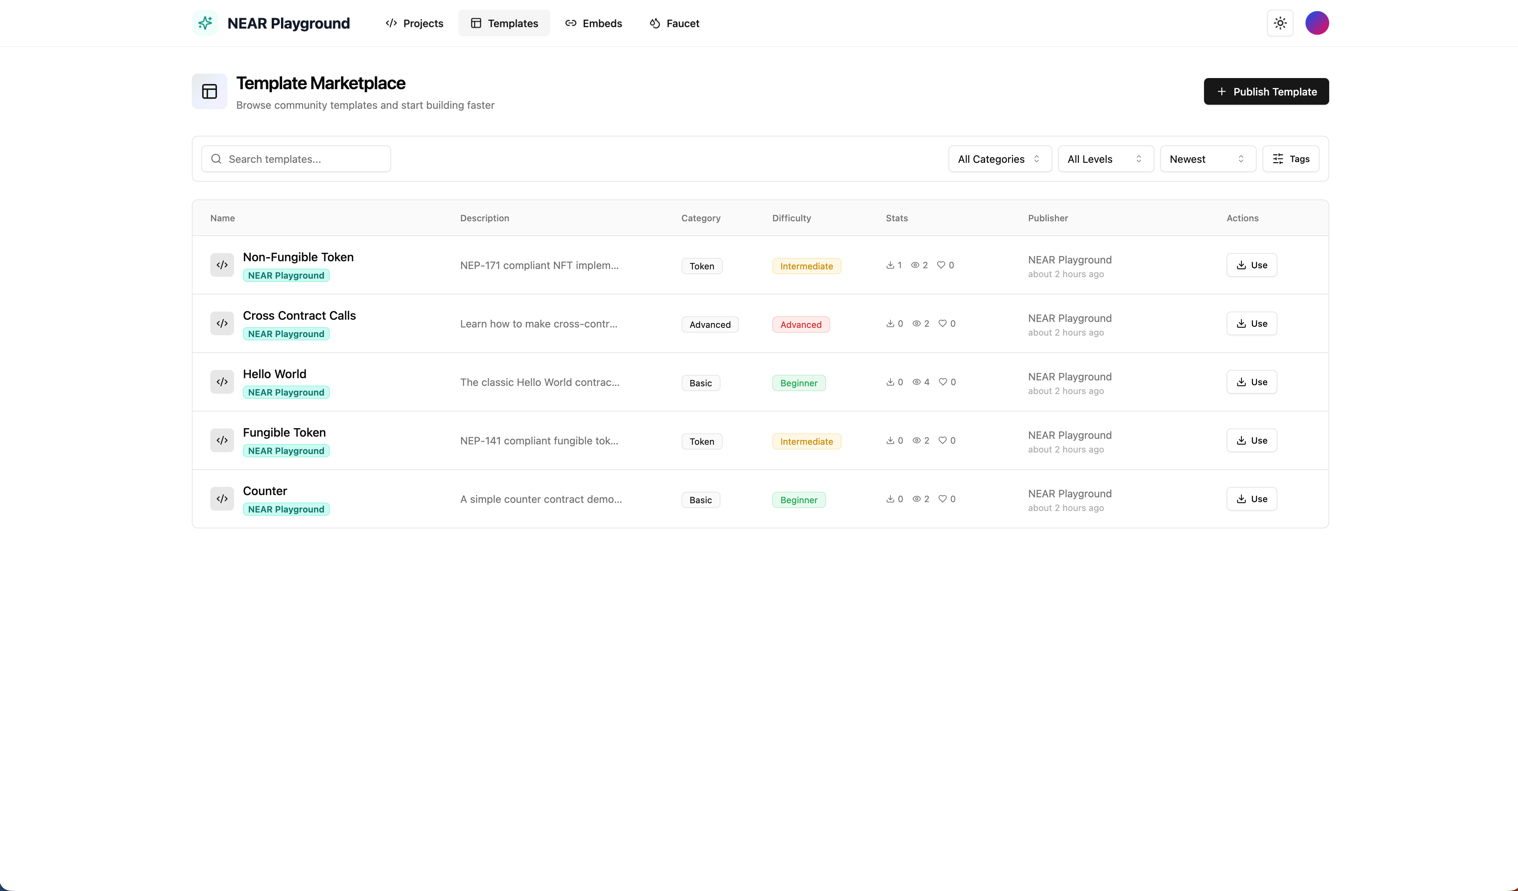Viewport: 1518px width, 891px height.
Task: Click the code icon beside Fungible Token
Action: click(222, 440)
